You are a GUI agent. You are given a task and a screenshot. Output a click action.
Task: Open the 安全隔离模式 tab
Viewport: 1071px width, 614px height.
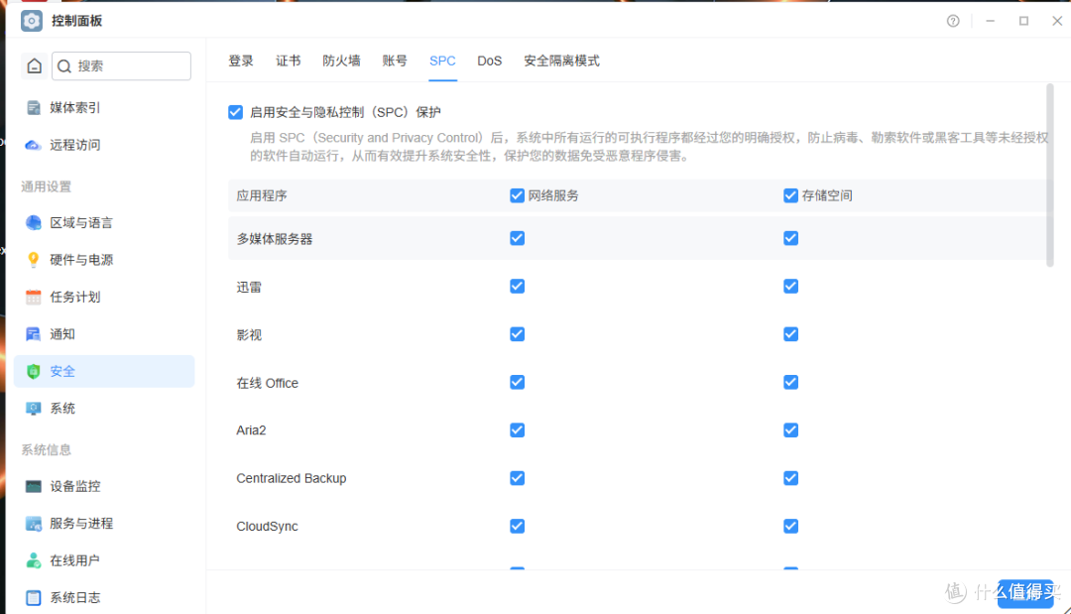click(561, 61)
